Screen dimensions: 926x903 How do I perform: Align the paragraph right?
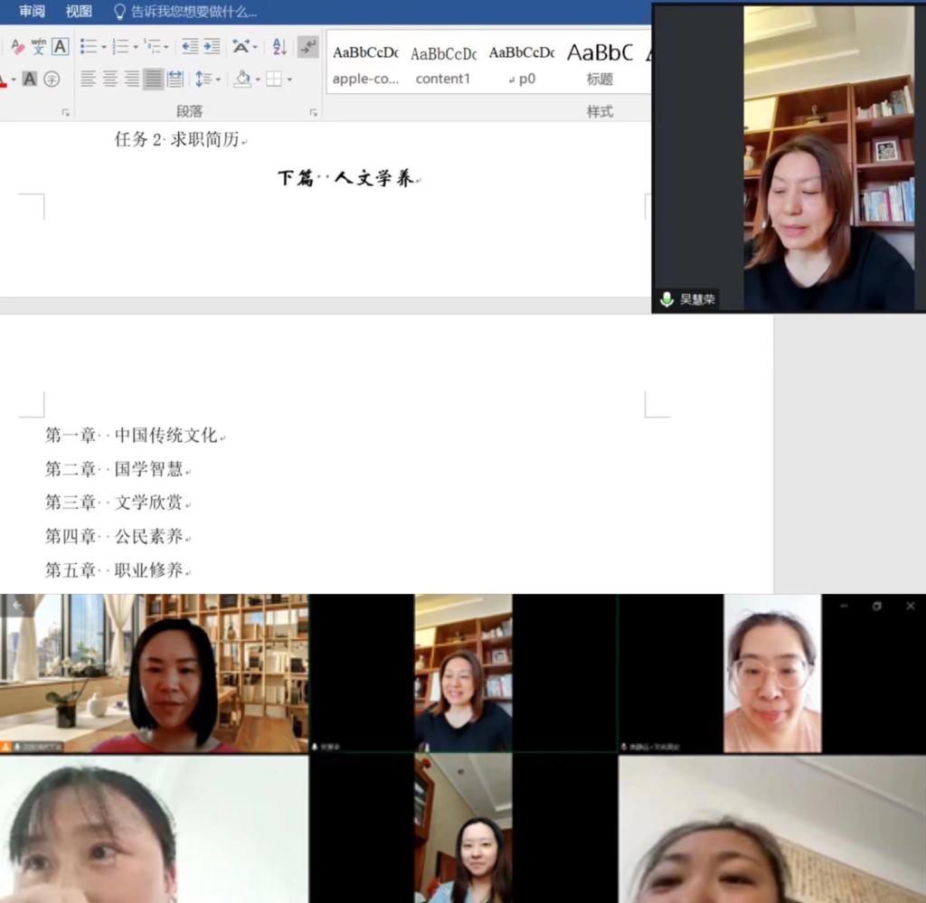click(132, 79)
